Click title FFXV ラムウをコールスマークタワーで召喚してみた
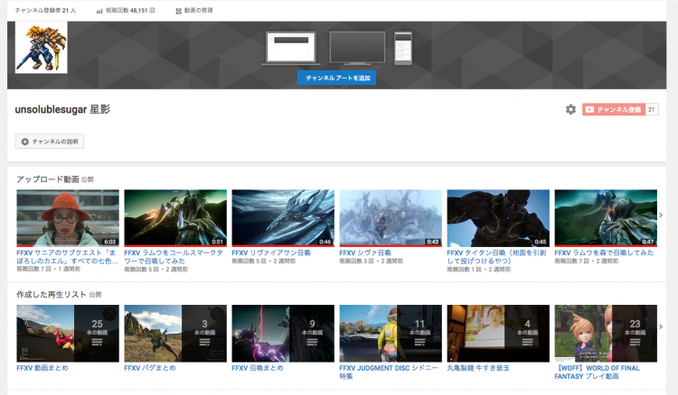This screenshot has width=678, height=395. [x=174, y=257]
